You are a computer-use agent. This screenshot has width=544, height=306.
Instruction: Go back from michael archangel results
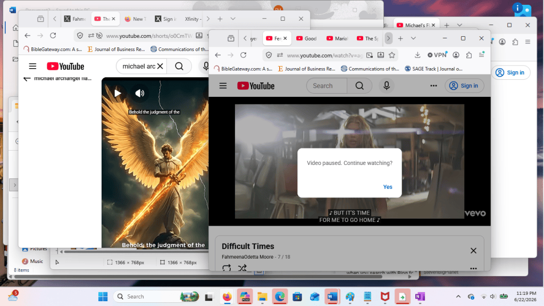27,79
